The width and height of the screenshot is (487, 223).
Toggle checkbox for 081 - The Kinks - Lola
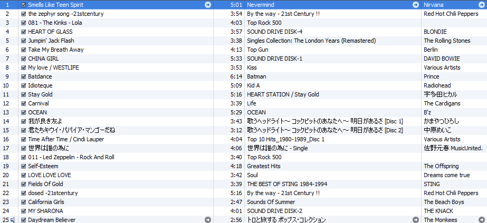pos(24,23)
